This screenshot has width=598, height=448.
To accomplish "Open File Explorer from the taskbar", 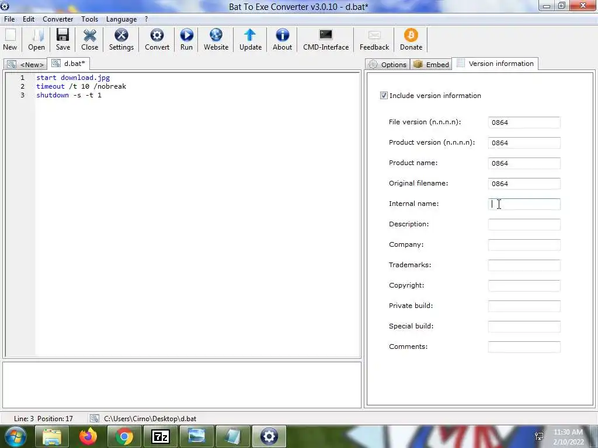I will 52,436.
